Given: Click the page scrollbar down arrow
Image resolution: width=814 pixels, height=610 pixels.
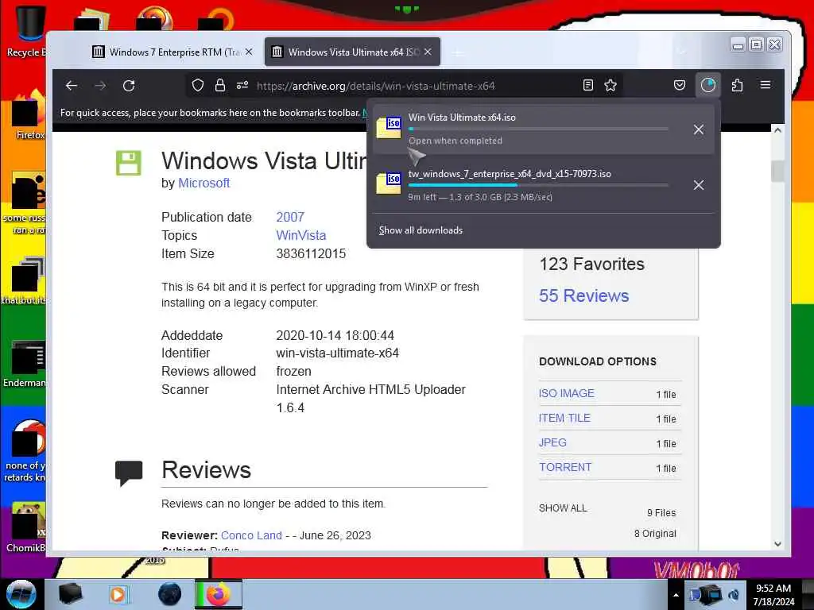Looking at the screenshot, I should [777, 544].
